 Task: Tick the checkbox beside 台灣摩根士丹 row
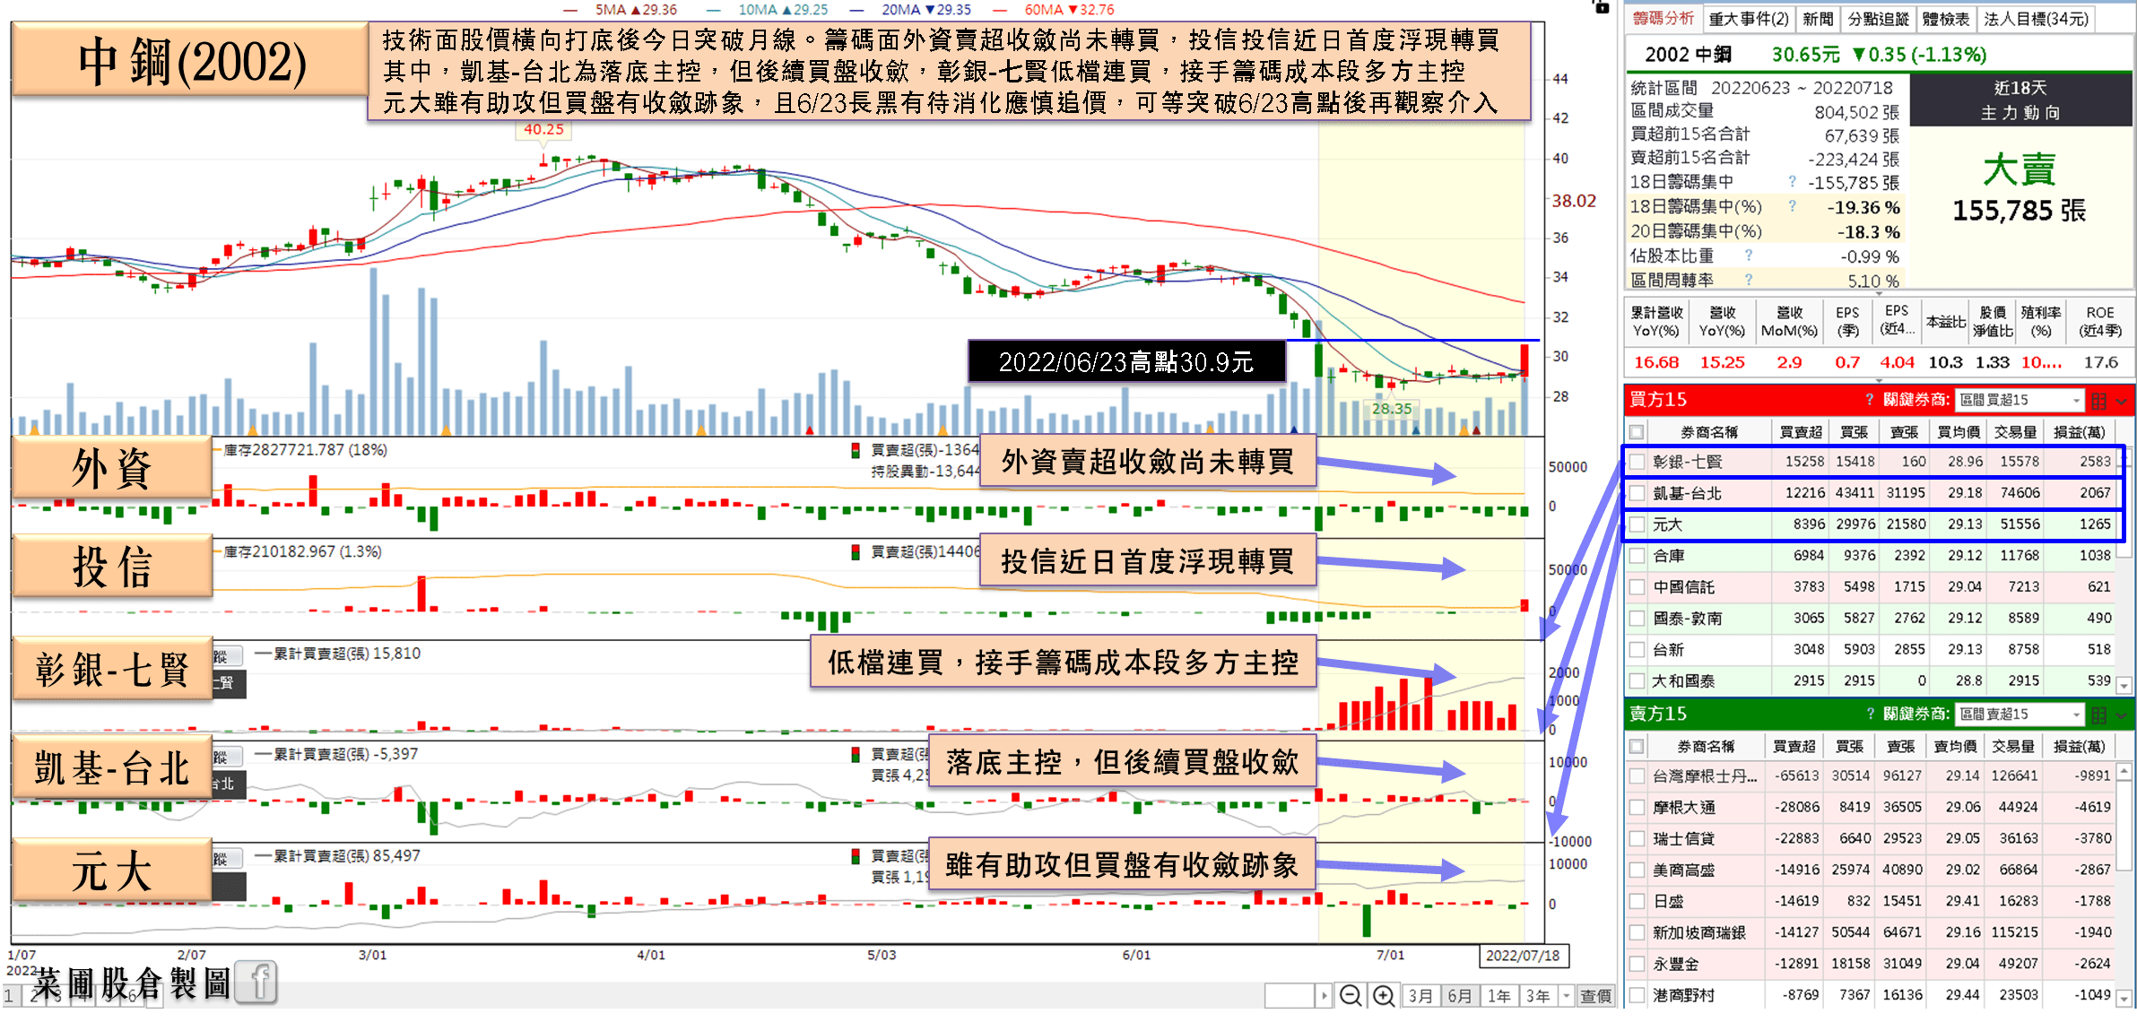1637,776
